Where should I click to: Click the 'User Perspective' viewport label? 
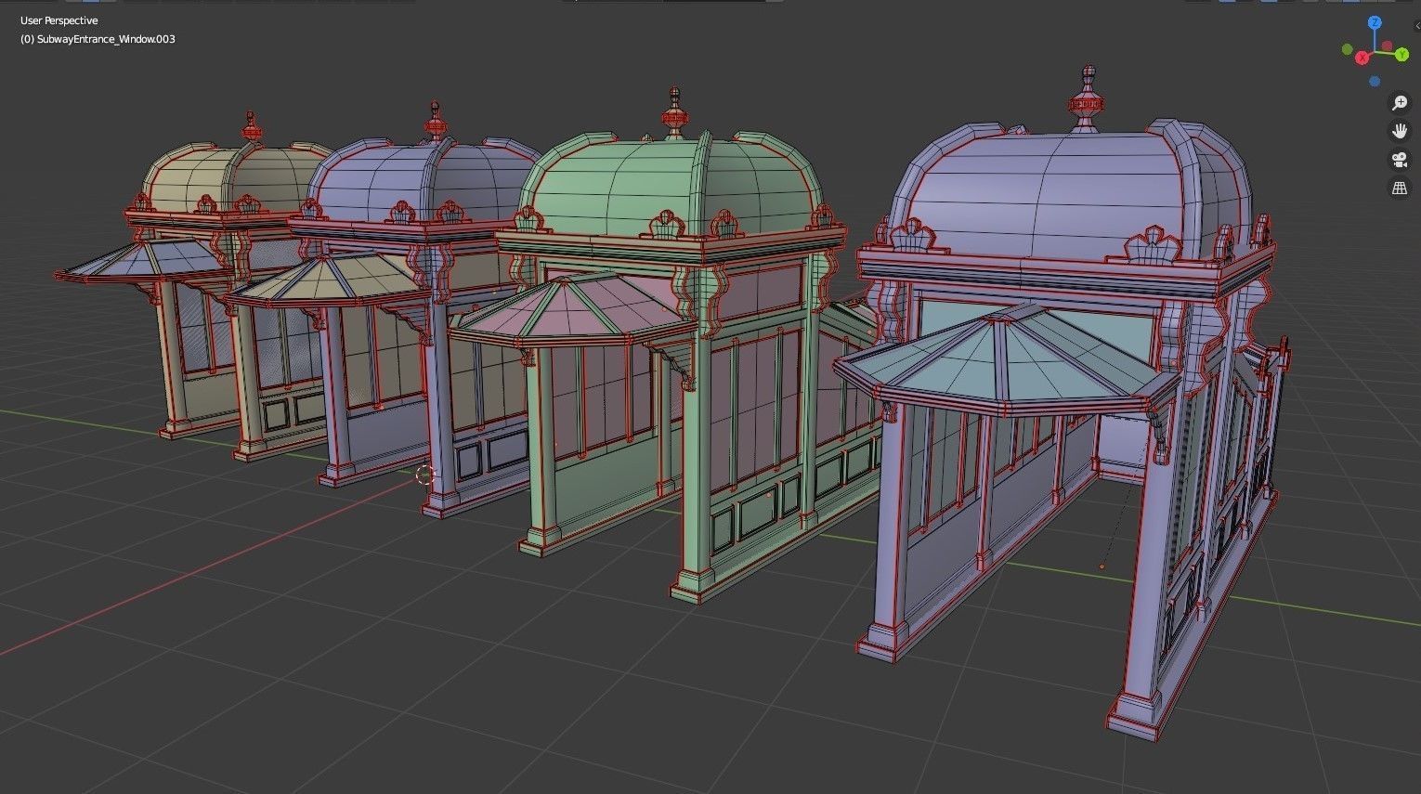coord(59,20)
